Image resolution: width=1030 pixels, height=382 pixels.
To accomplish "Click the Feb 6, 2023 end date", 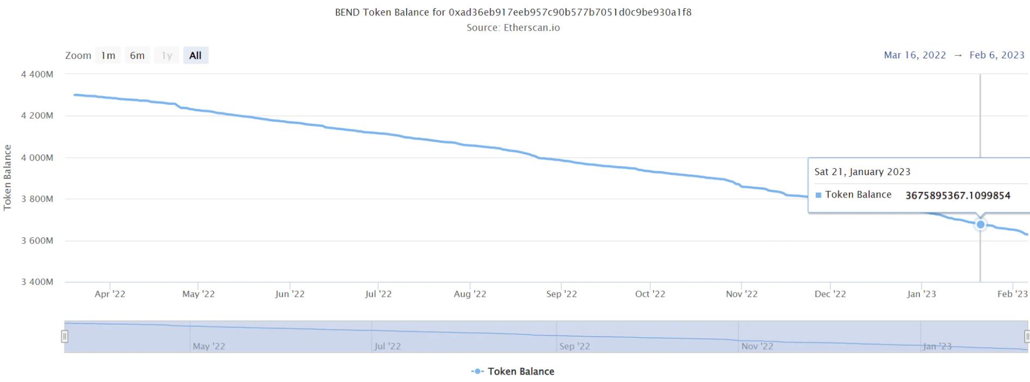I will click(997, 55).
